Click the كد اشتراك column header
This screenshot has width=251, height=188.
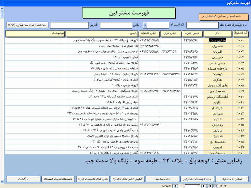pos(240,34)
